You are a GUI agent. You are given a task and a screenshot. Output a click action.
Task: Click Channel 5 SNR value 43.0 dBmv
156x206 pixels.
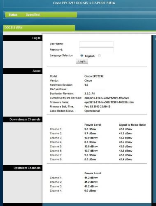click(126, 147)
